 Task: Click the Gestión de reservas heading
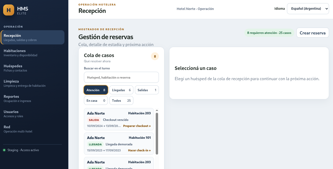(x=106, y=37)
